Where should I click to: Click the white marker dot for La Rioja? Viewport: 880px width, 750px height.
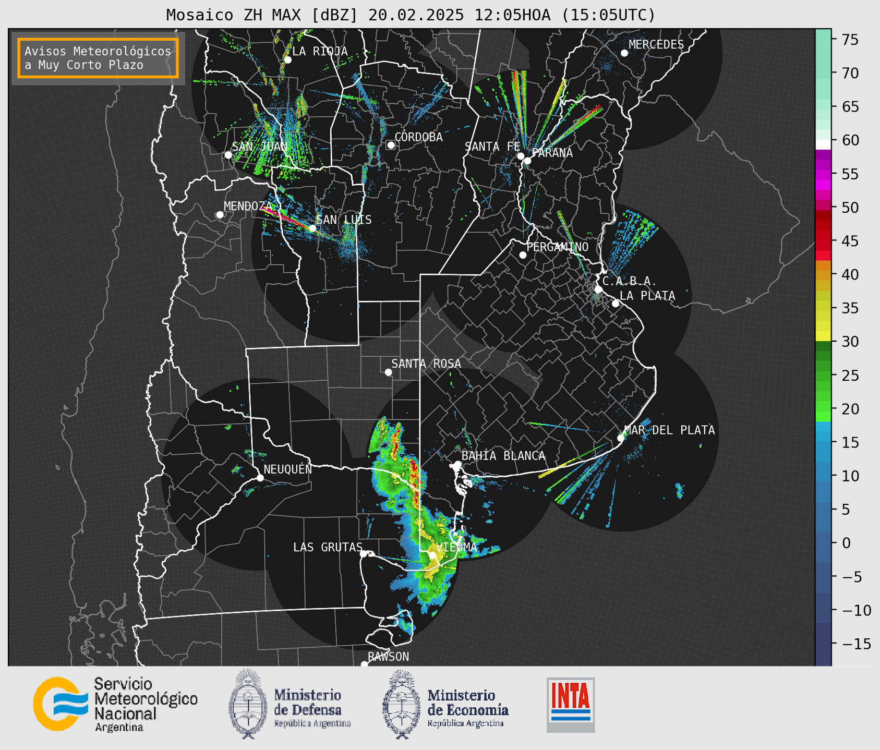click(x=287, y=60)
